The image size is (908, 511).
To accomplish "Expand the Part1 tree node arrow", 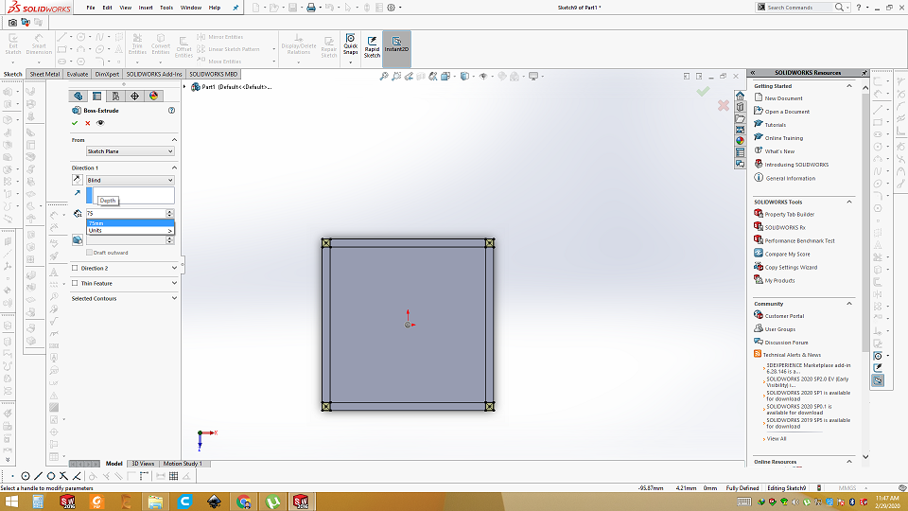I will pos(185,87).
